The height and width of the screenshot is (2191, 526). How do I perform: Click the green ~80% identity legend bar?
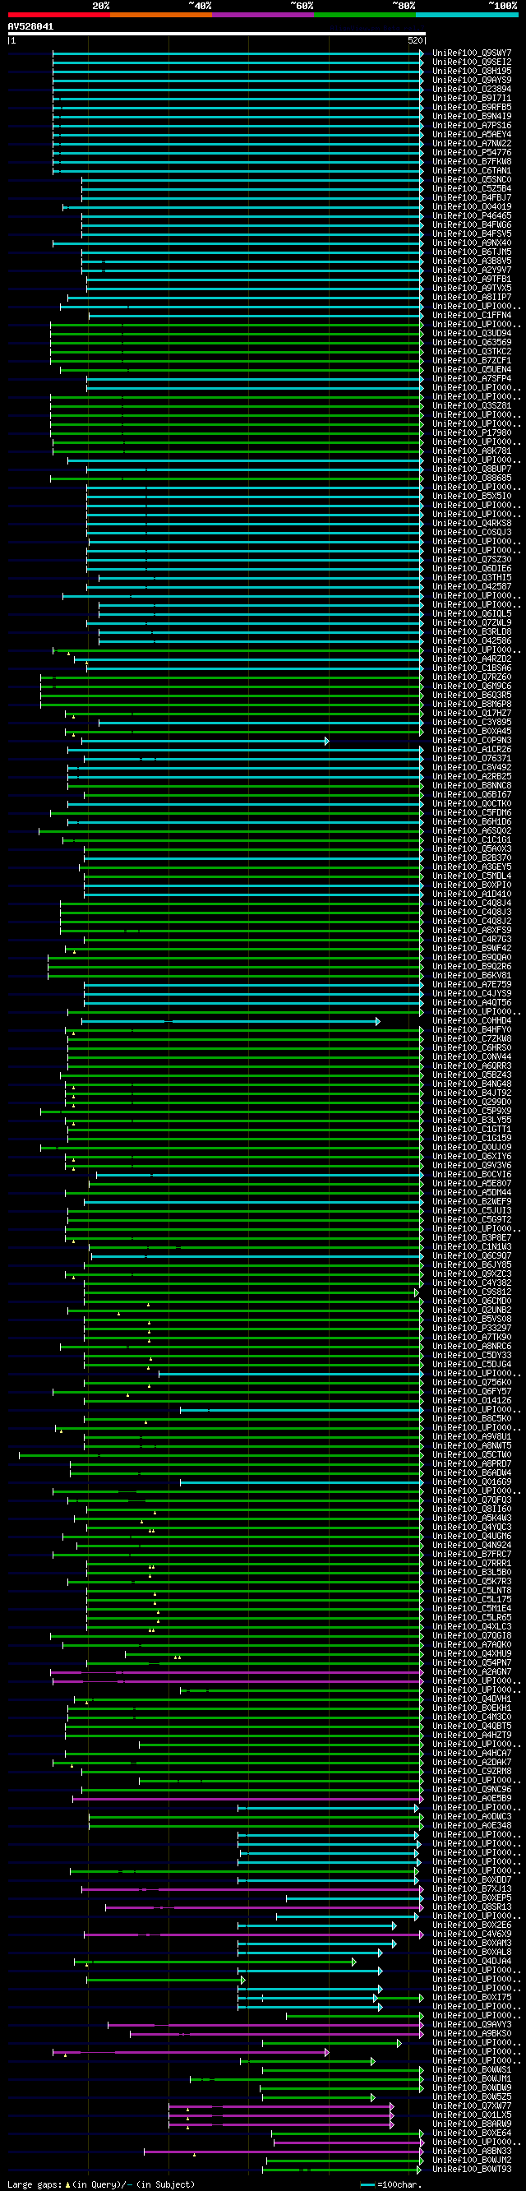pos(365,15)
